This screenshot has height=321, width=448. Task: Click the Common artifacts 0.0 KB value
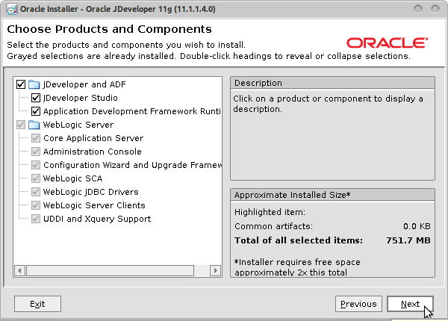(417, 226)
